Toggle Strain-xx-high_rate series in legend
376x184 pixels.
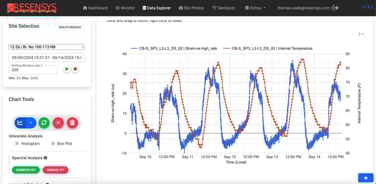[x=174, y=48]
